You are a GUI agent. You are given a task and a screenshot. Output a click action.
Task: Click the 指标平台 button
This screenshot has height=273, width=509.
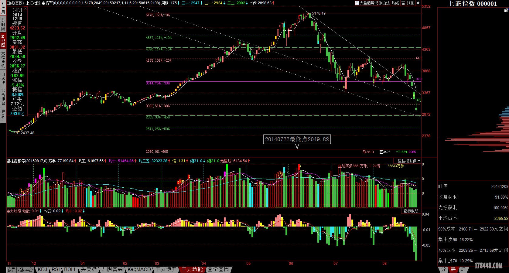tap(26, 269)
